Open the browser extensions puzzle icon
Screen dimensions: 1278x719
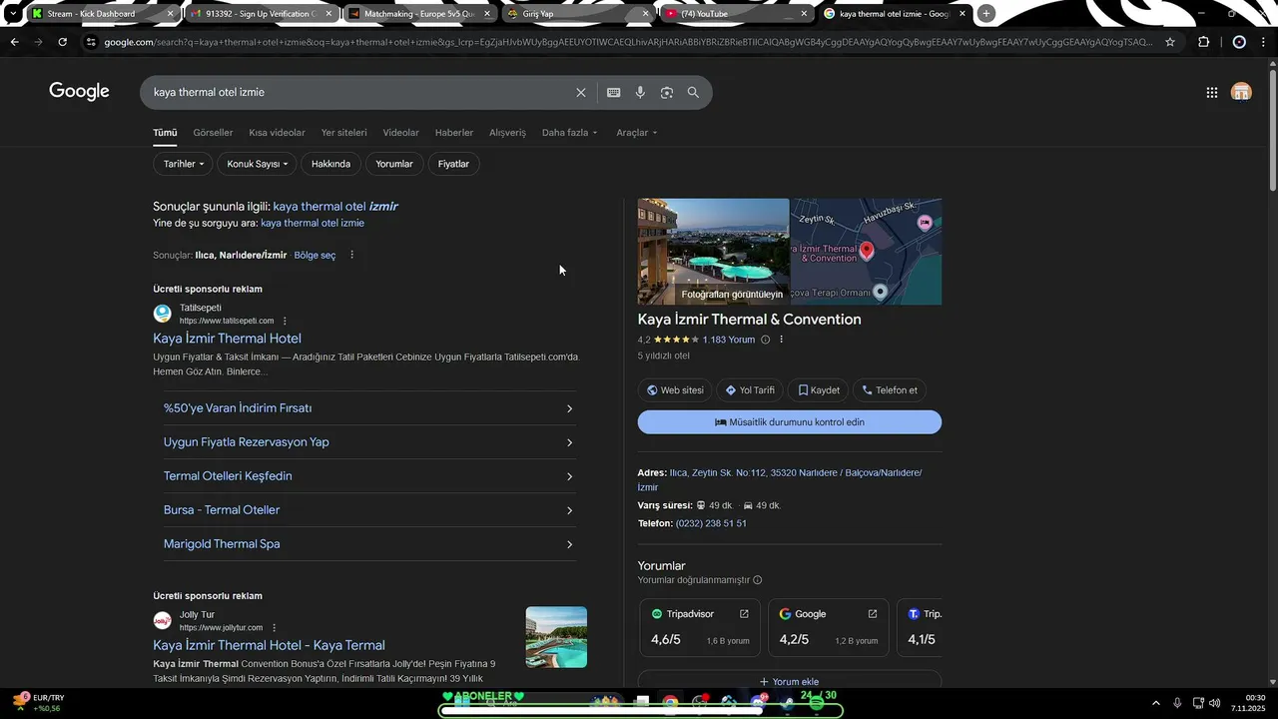1203,42
